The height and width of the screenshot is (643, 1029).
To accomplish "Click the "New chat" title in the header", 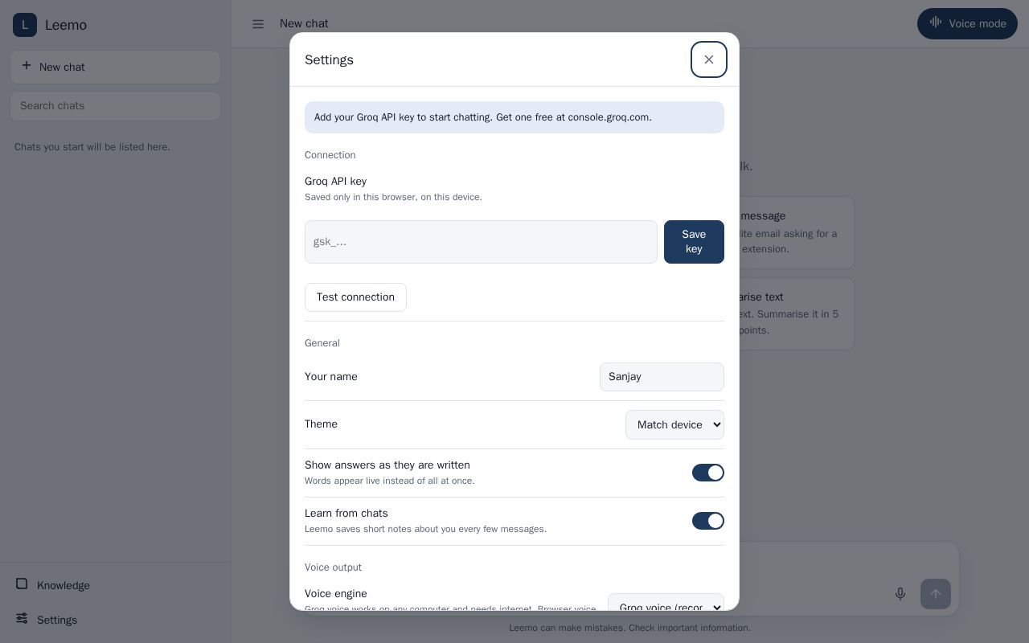I will pos(304,23).
